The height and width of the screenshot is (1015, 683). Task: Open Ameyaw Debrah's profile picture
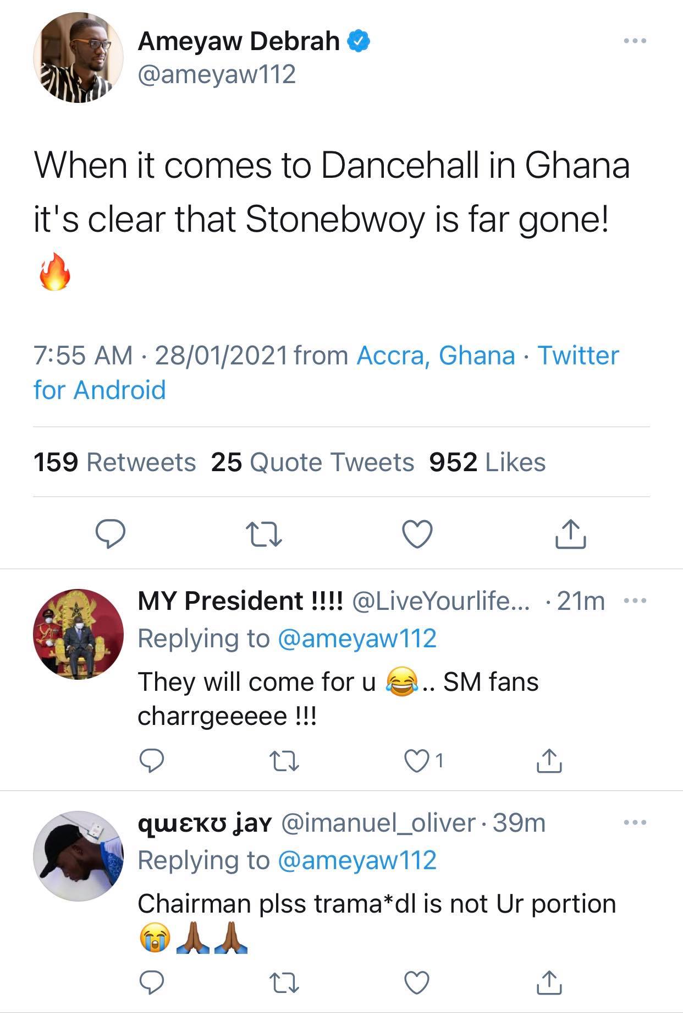pos(79,57)
